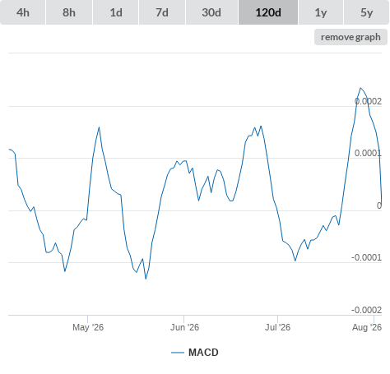
Task: Click the -0.0001 y-axis label
Action: point(366,257)
